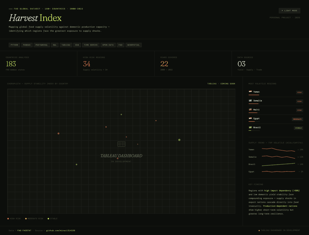This screenshot has height=235, width=309.
Task: Click the '2000 – 2022' years caption
Action: (x=166, y=70)
